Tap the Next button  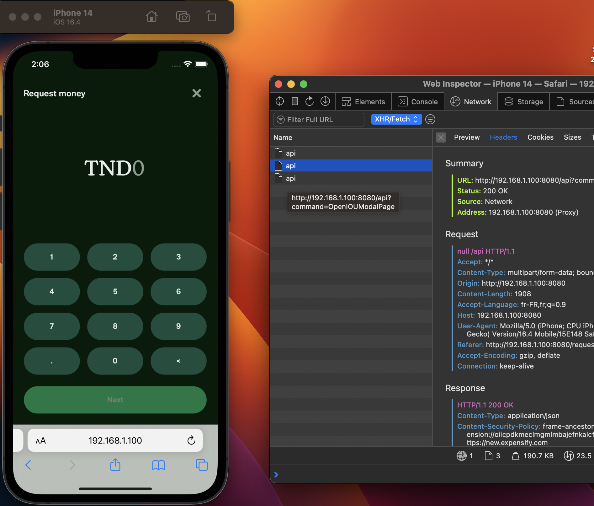pos(115,400)
